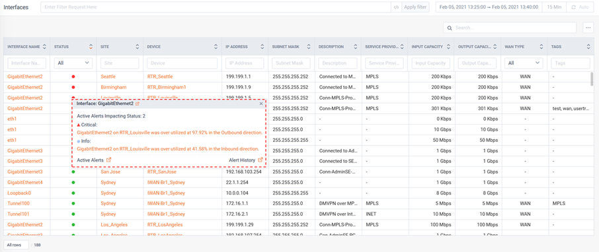
Task: Click the Tags filter field
Action: click(x=571, y=63)
